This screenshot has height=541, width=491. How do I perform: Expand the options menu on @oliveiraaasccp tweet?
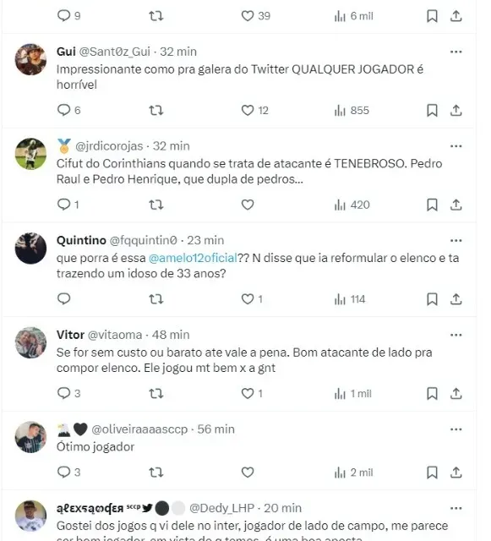coord(456,429)
